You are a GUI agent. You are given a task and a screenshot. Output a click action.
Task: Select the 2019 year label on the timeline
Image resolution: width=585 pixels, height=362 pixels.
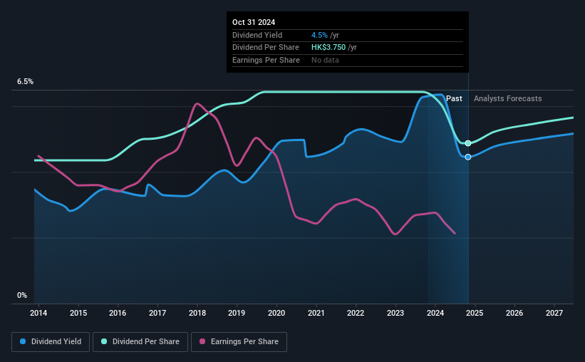point(237,313)
